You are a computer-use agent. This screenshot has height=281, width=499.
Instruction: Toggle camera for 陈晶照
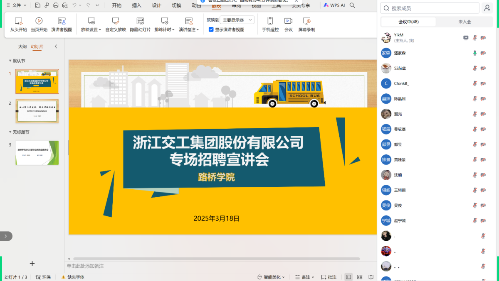click(483, 99)
